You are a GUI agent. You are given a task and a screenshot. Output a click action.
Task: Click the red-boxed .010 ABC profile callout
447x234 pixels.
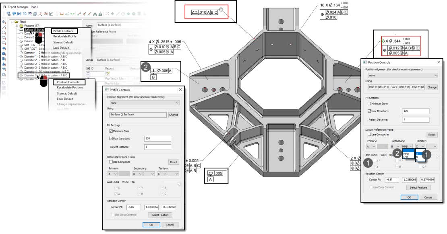coord(205,12)
